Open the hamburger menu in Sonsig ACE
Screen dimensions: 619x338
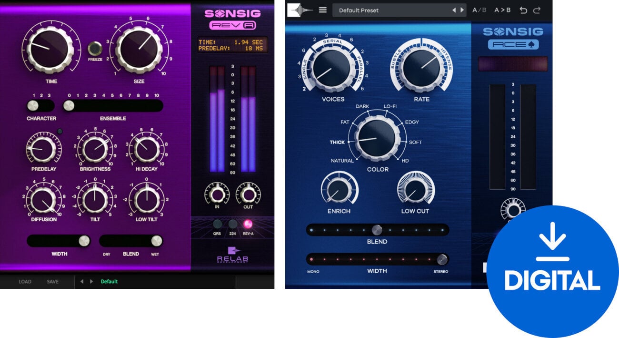click(x=323, y=10)
